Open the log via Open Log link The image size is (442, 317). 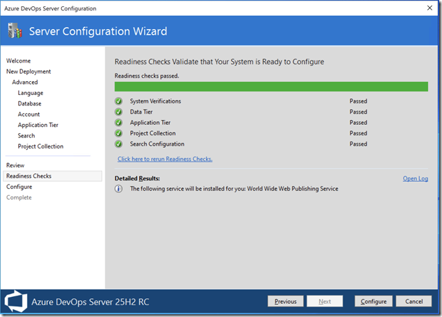coord(415,179)
